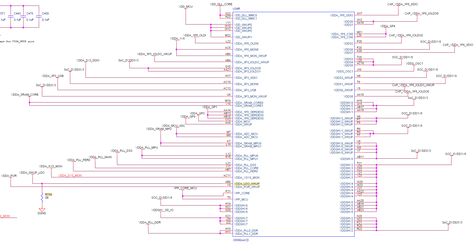Select the VDDA_WKUP_LDO net label
This screenshot has width=474, height=244.
pos(32,173)
